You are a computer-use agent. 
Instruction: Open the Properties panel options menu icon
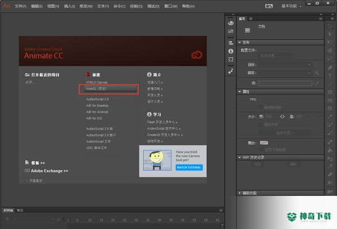click(321, 19)
